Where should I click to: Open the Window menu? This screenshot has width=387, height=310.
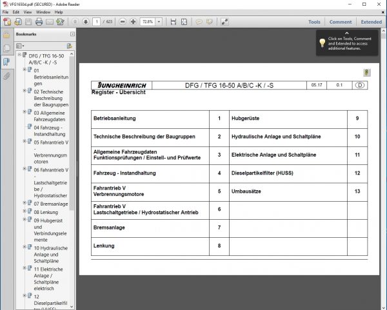coord(43,12)
